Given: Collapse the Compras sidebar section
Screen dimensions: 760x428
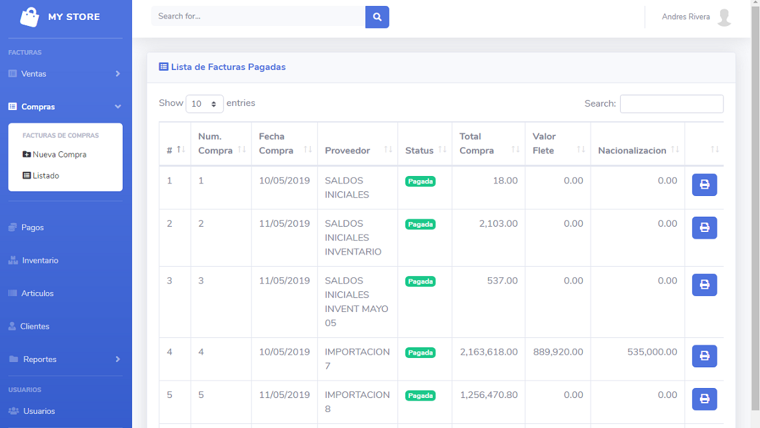Looking at the screenshot, I should pos(65,107).
